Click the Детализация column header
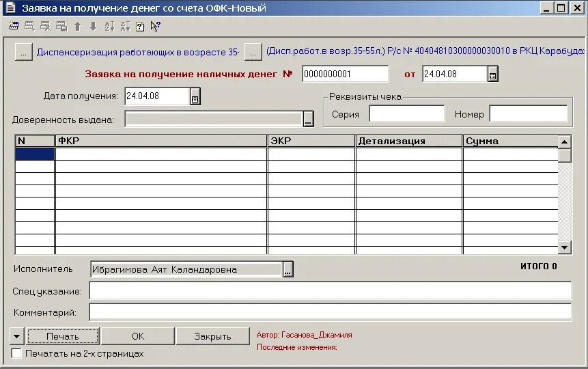The height and width of the screenshot is (369, 588). (x=409, y=141)
